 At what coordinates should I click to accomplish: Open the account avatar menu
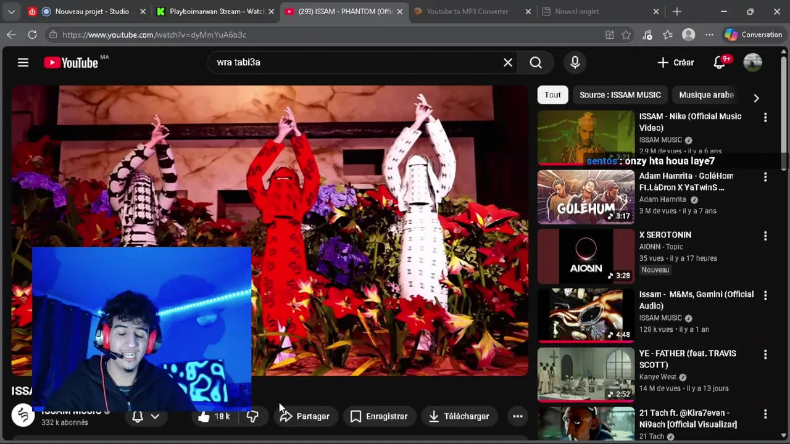[x=752, y=62]
